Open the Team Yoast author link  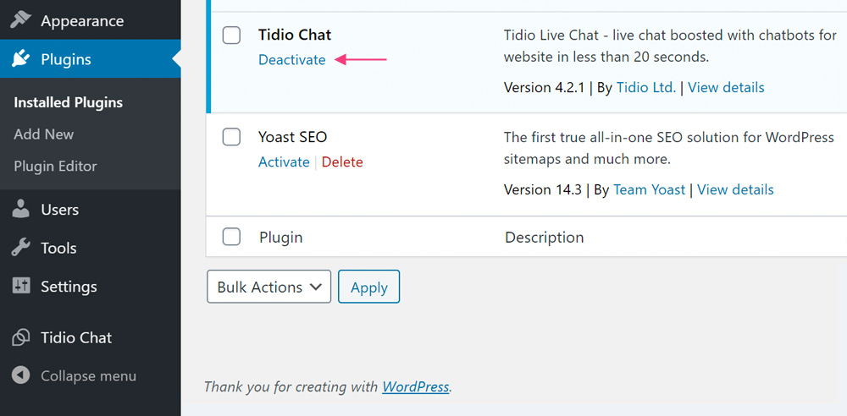coord(650,190)
